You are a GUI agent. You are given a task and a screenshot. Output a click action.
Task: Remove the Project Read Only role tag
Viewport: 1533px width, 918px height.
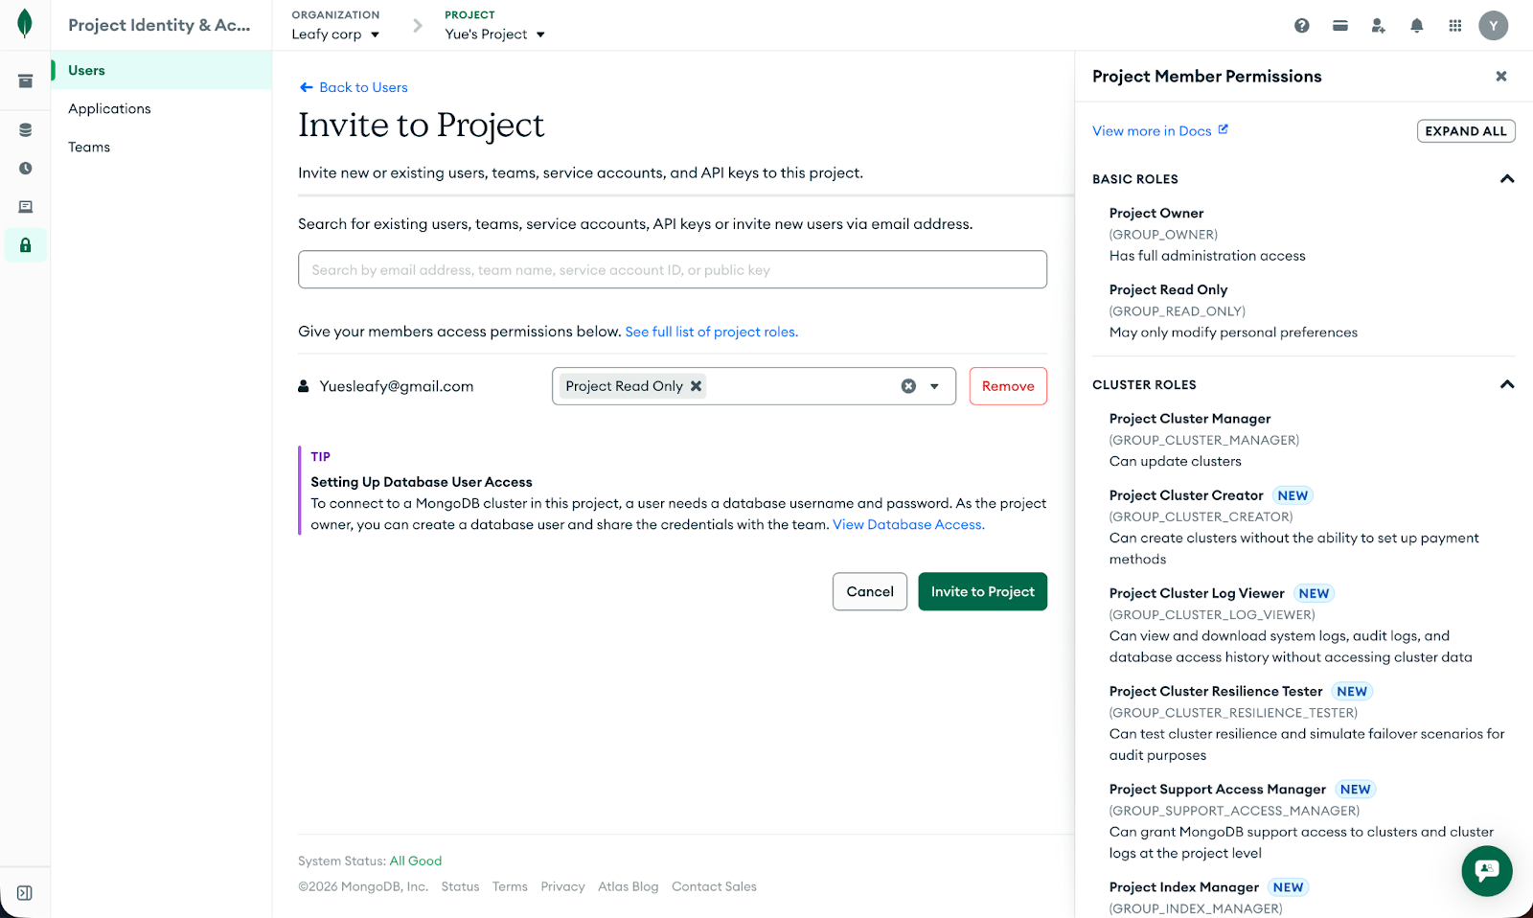pos(697,386)
